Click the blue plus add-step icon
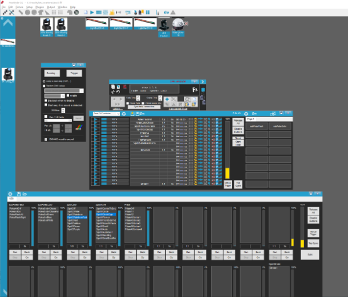Image resolution: width=348 pixels, height=297 pixels. (x=166, y=99)
